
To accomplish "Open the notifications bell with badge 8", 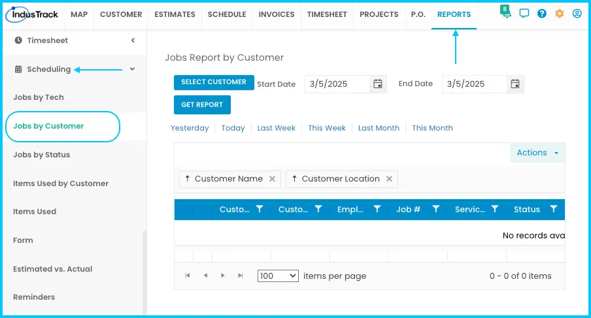I will click(505, 12).
